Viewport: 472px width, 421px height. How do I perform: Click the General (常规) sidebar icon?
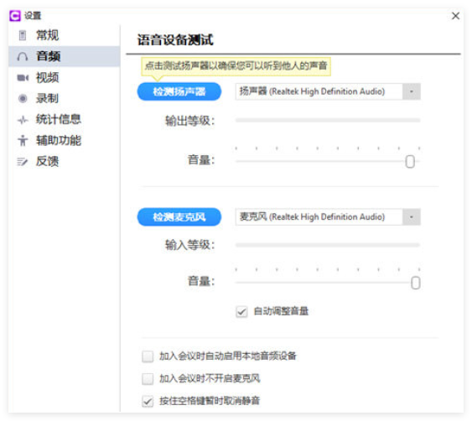tap(23, 35)
